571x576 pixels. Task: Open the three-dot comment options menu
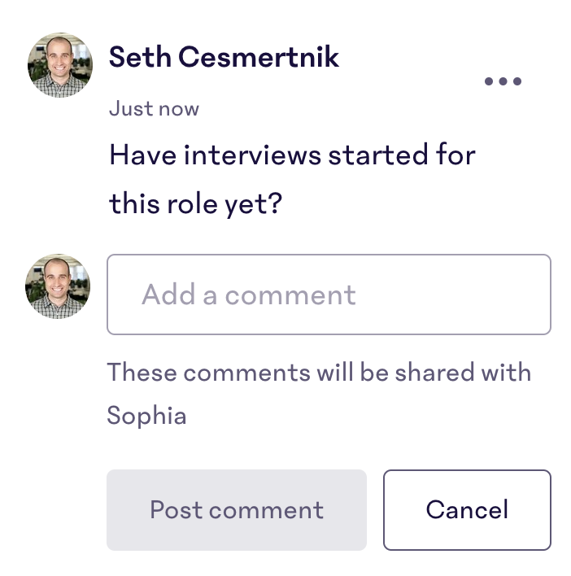coord(503,81)
